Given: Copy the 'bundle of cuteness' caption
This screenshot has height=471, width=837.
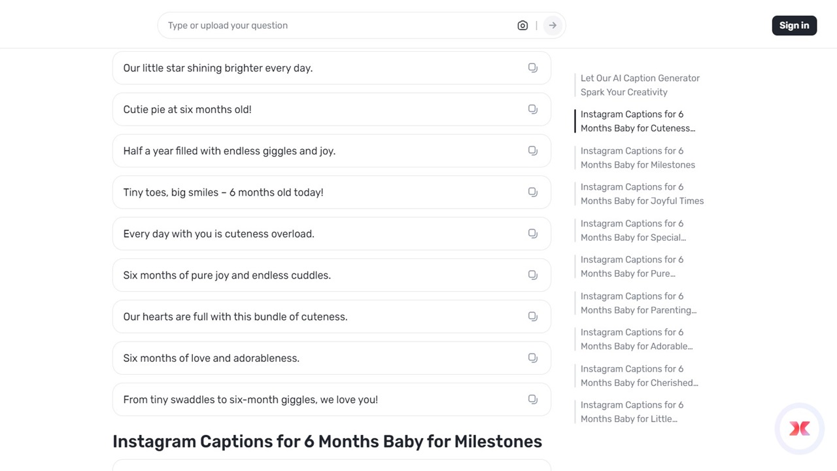Looking at the screenshot, I should pos(533,317).
